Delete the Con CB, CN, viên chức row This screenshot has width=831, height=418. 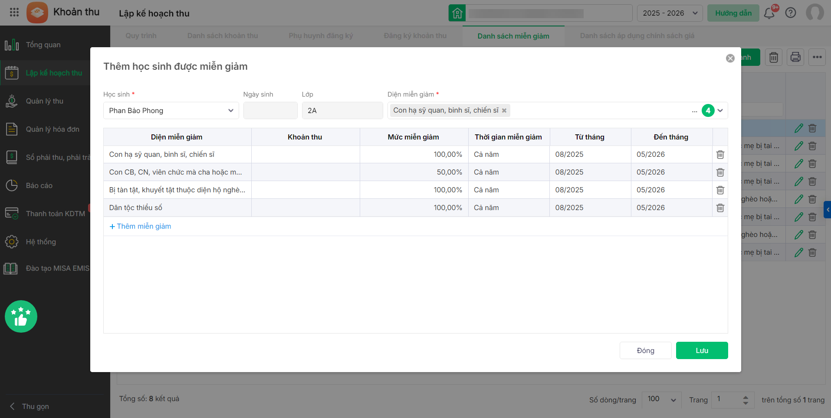point(720,172)
